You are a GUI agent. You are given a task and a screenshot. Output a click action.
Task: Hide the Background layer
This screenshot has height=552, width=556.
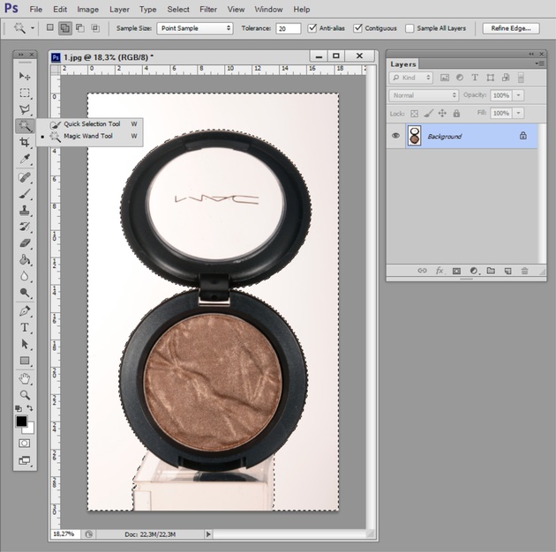tap(395, 136)
